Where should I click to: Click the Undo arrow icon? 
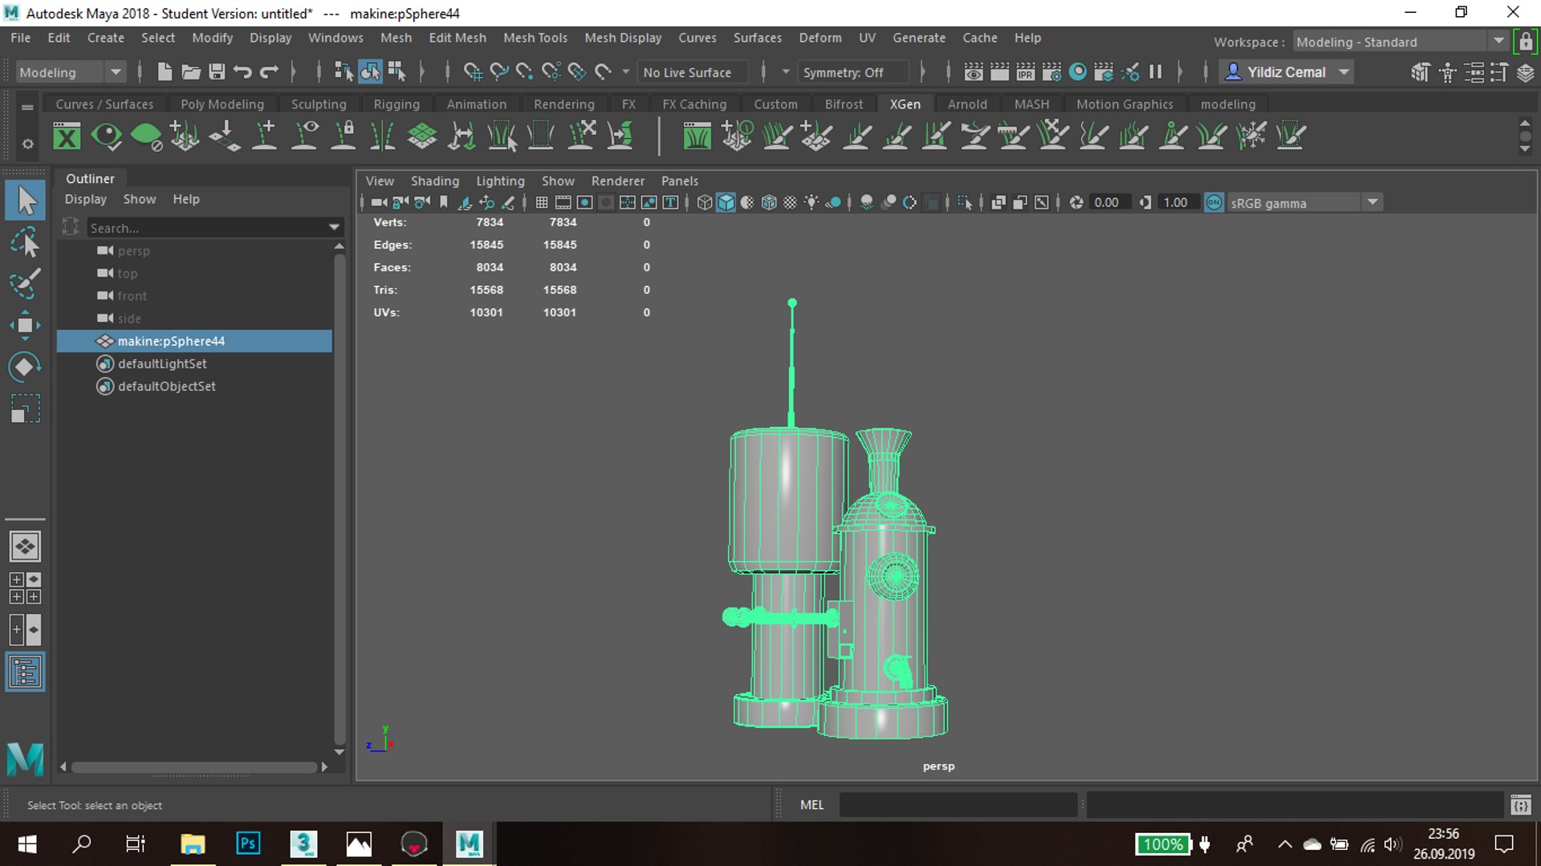[x=242, y=72]
